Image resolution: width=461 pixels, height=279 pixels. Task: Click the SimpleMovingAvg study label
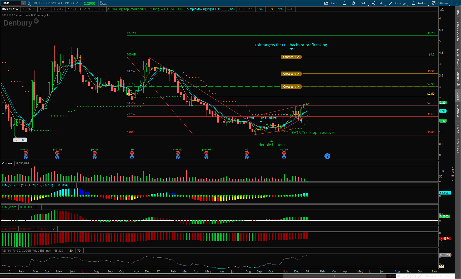211,9
